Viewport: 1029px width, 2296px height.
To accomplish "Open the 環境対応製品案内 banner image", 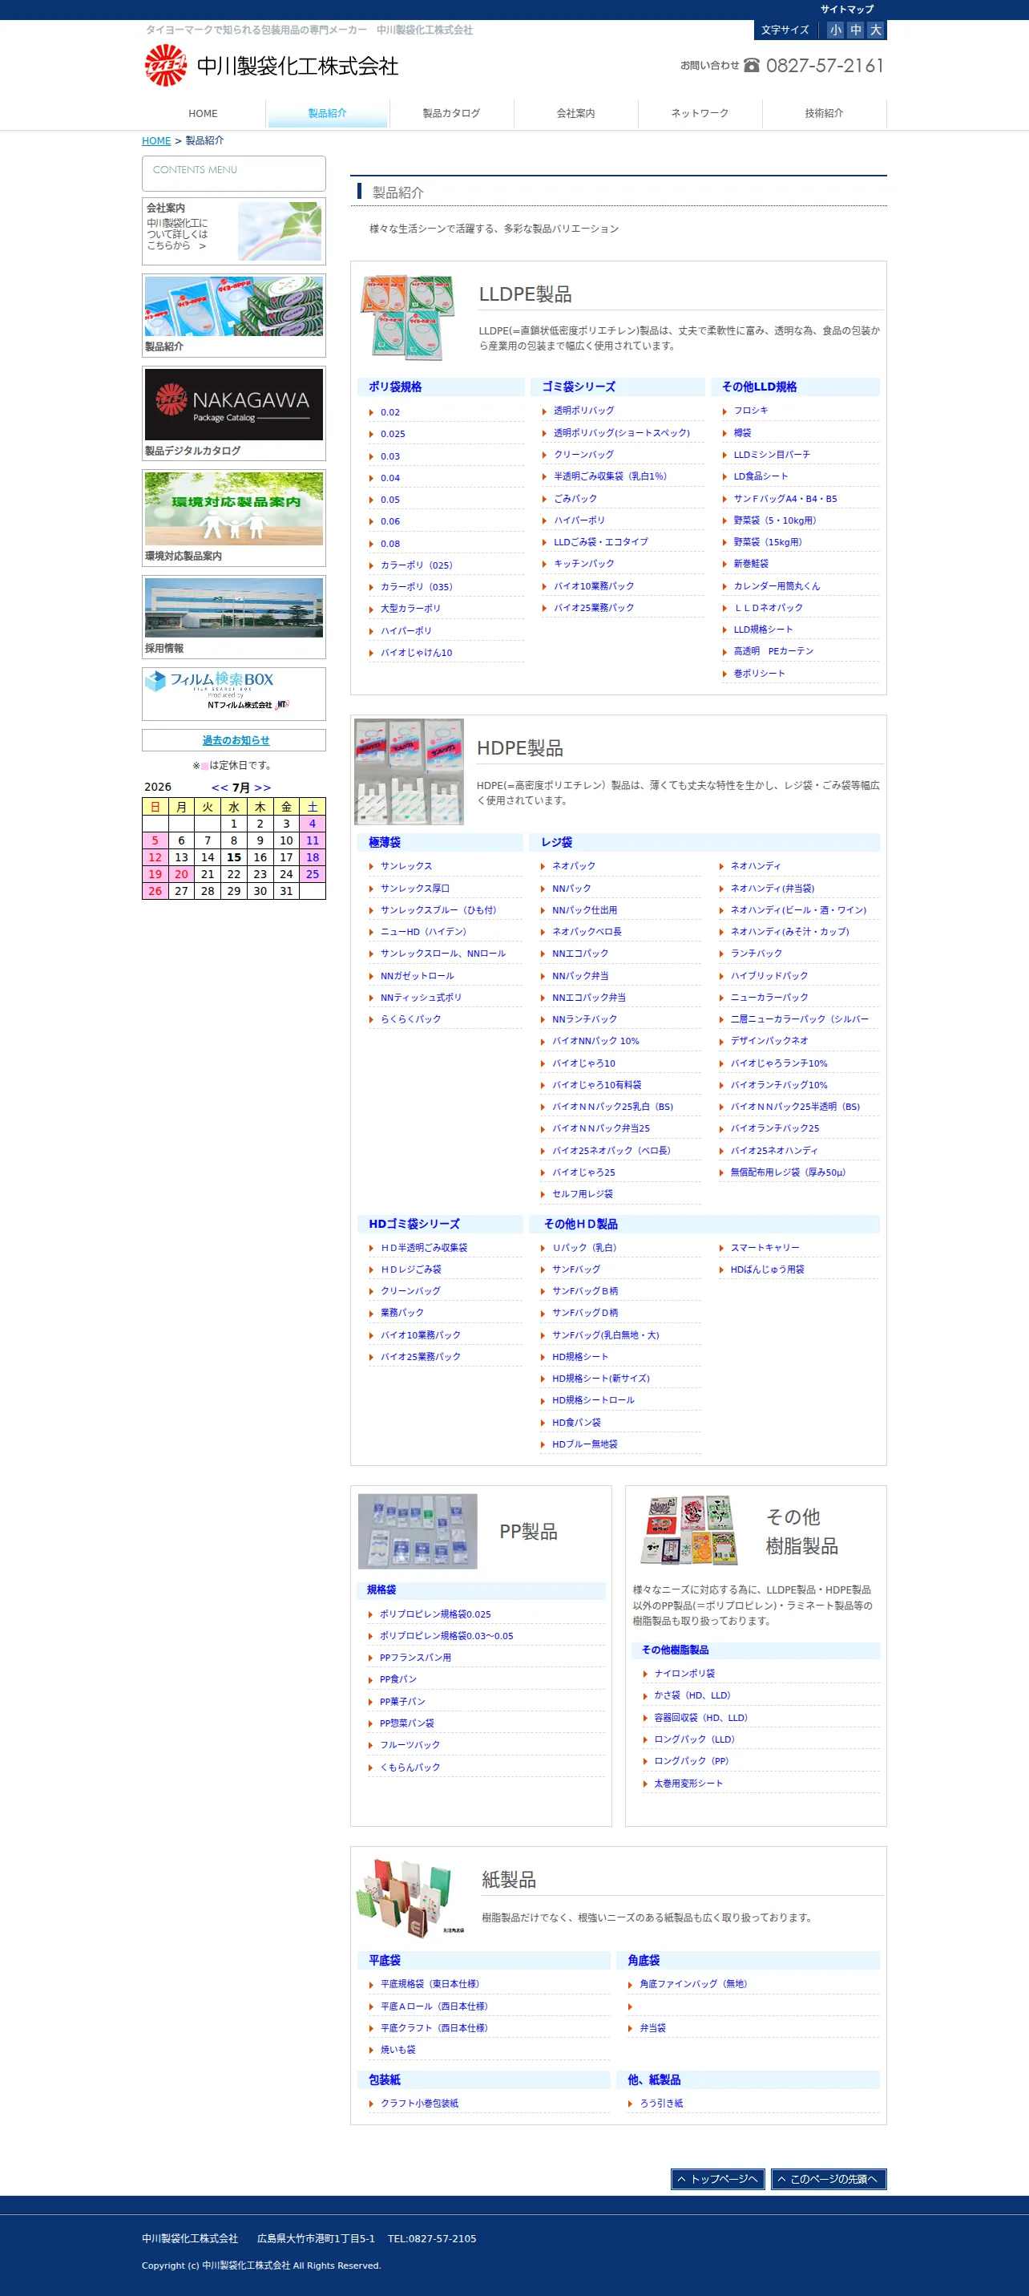I will pyautogui.click(x=233, y=508).
